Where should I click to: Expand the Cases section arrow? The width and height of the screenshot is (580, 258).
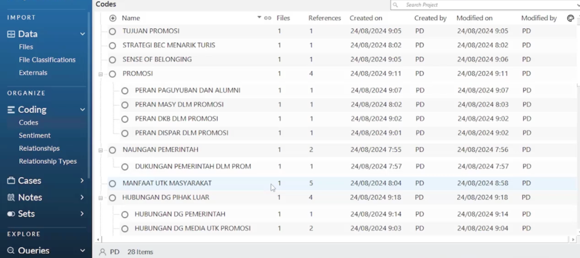pyautogui.click(x=82, y=181)
